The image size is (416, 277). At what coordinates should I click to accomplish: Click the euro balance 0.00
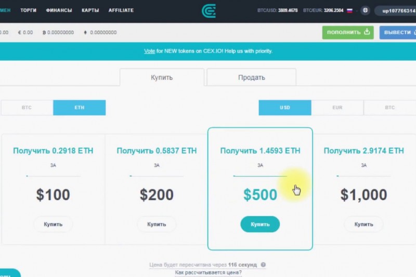(x=25, y=32)
